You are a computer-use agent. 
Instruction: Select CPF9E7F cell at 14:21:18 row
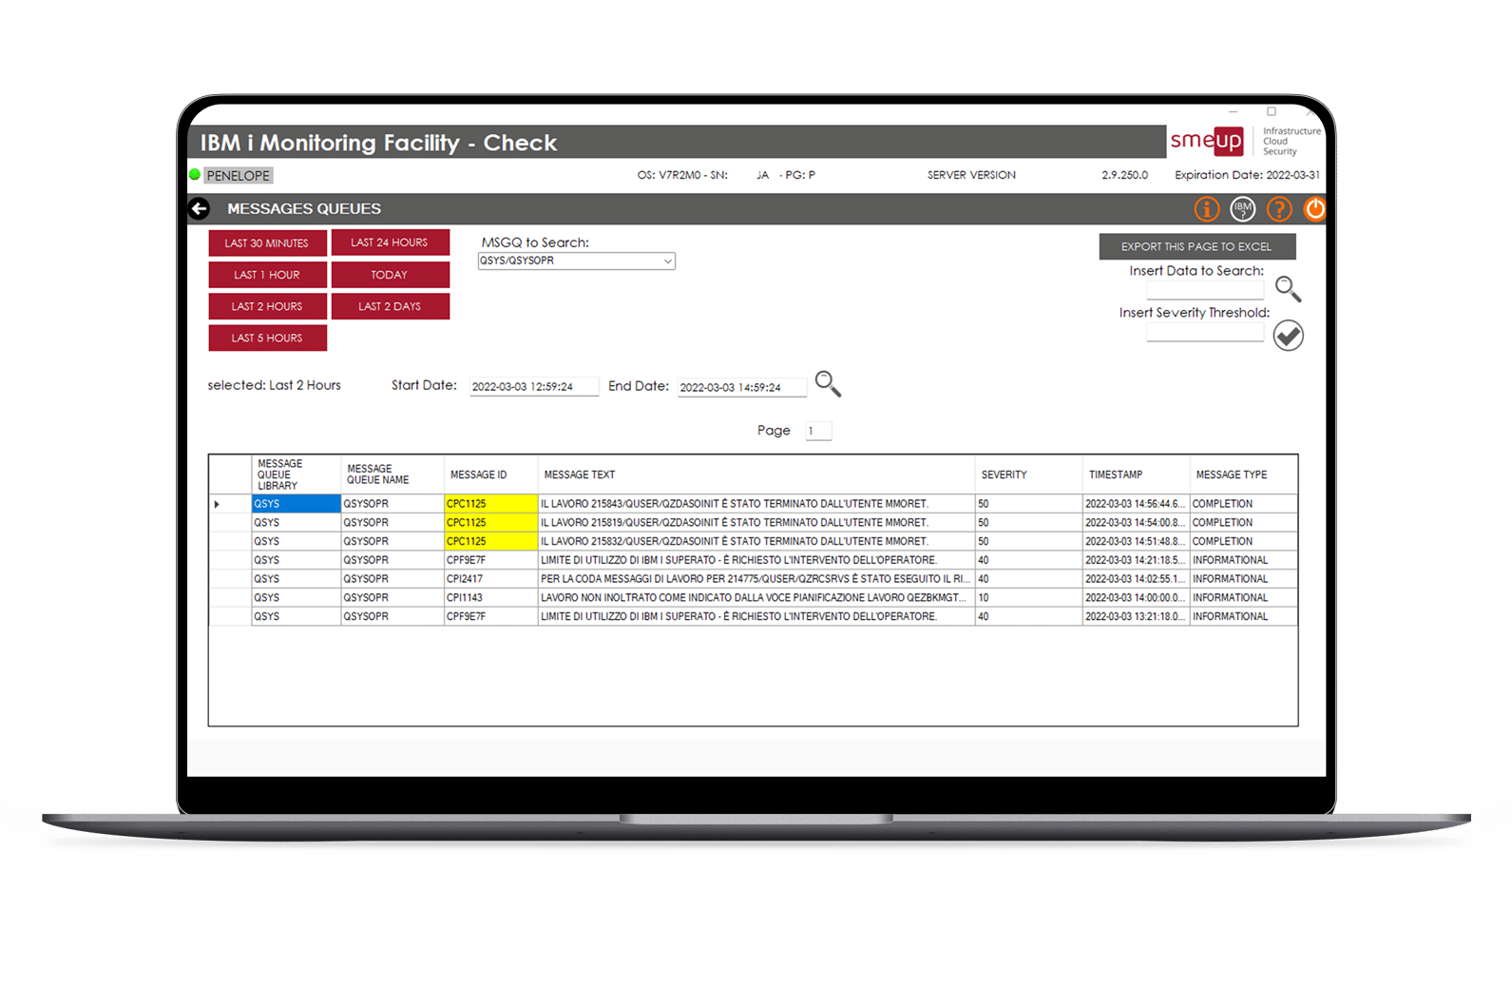pos(490,560)
